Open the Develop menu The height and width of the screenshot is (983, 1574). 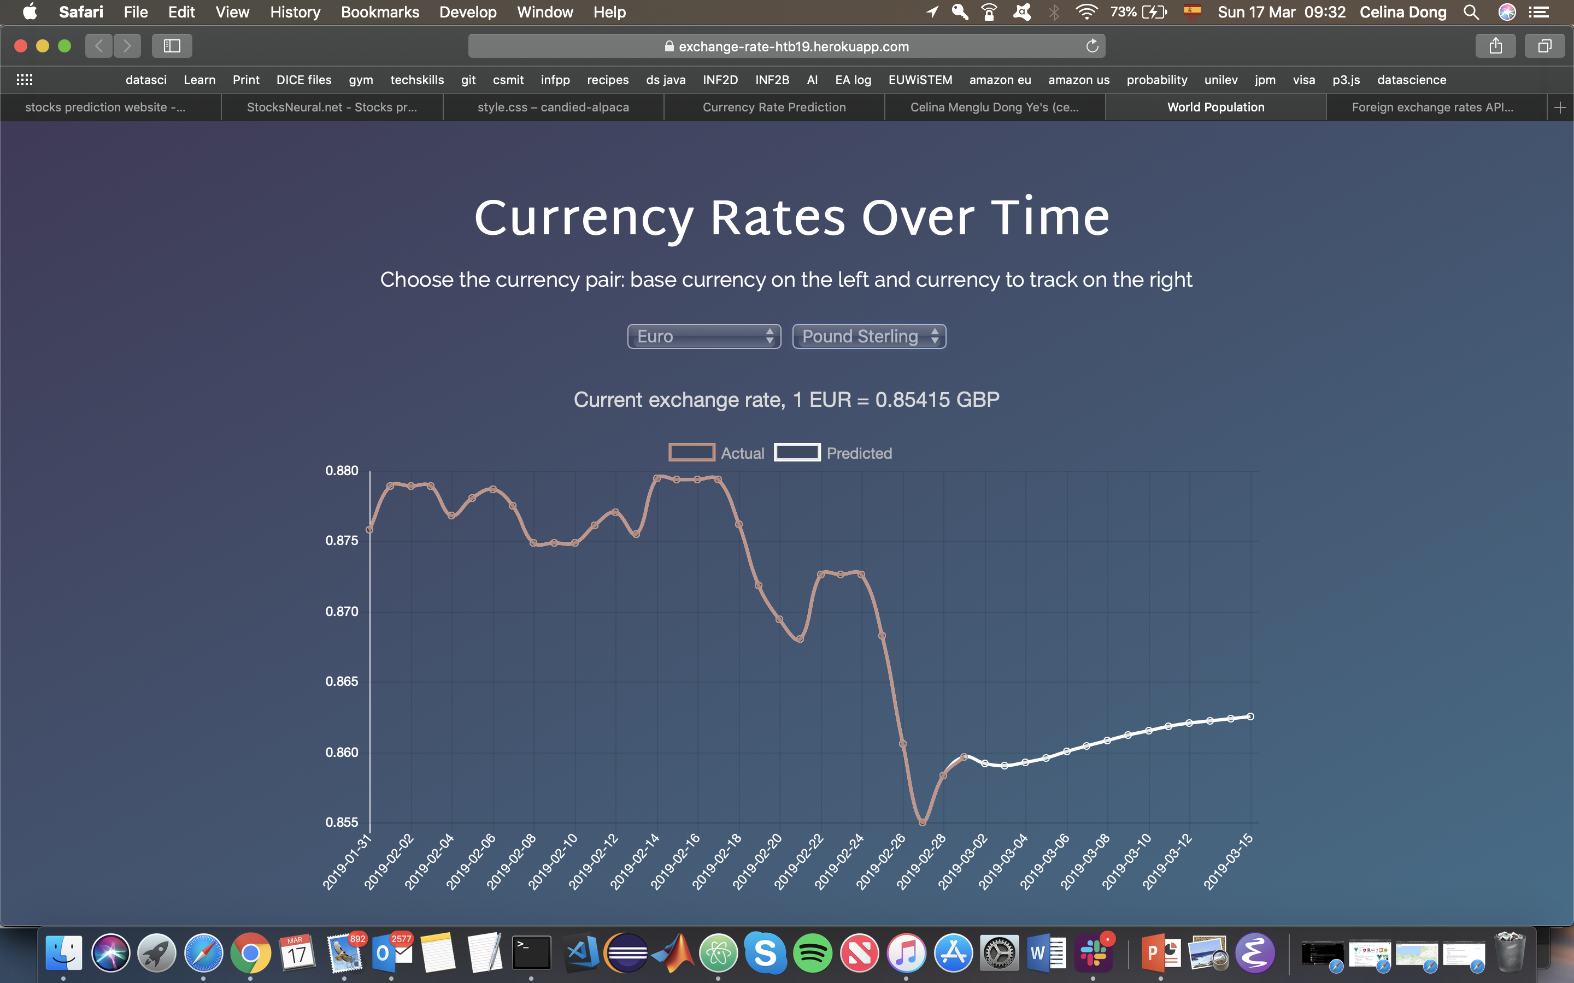coord(468,13)
